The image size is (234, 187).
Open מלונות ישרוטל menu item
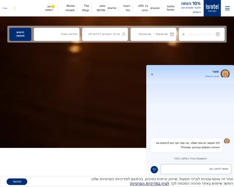[x=170, y=8]
